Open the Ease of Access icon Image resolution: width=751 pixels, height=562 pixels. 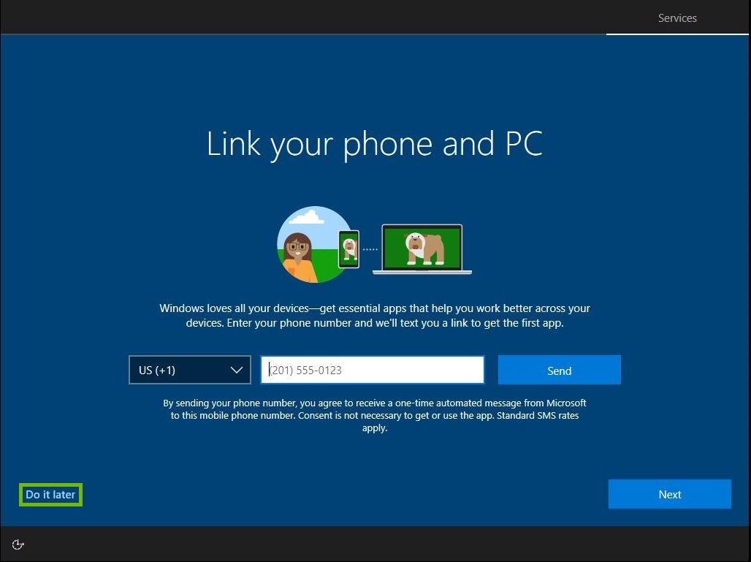[x=18, y=544]
